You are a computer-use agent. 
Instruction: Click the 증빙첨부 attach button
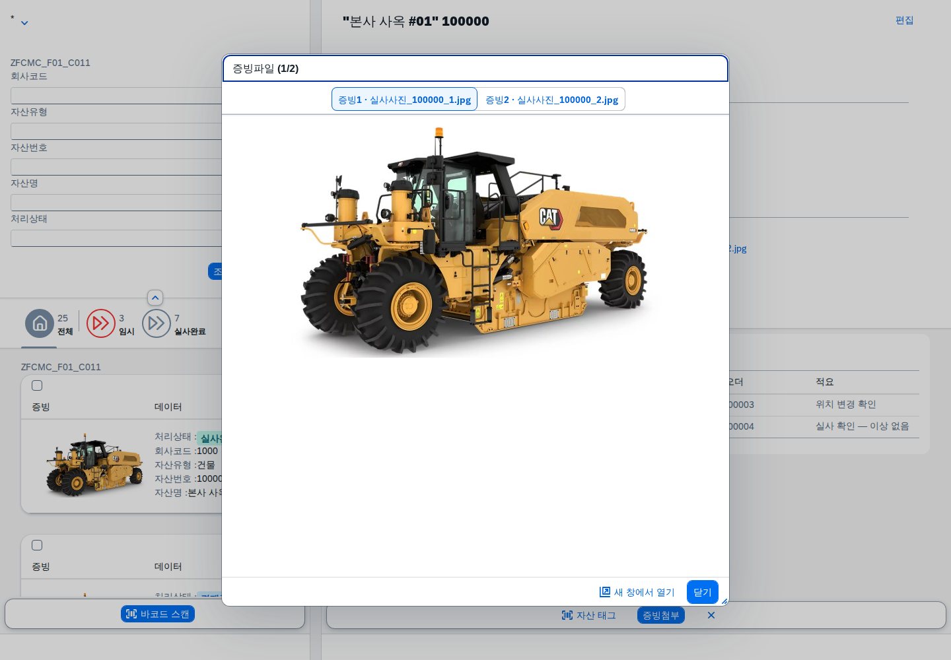click(x=661, y=615)
